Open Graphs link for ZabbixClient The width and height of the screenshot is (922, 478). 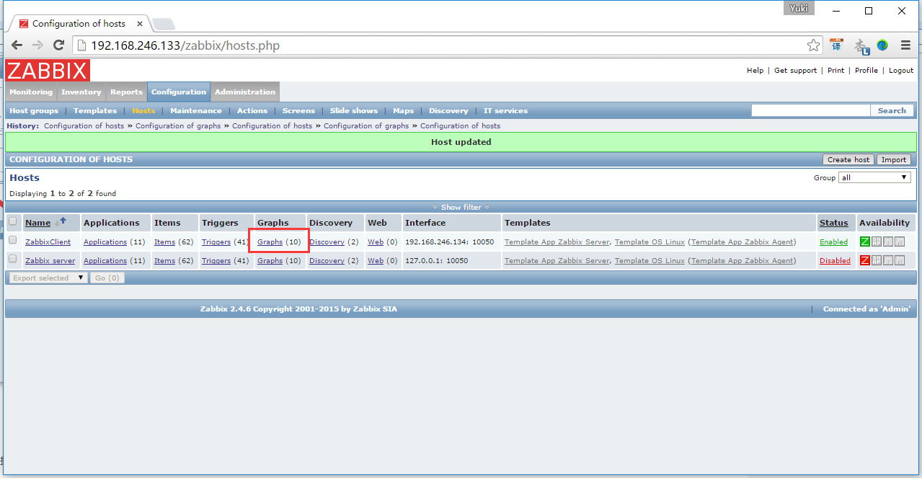pos(270,242)
